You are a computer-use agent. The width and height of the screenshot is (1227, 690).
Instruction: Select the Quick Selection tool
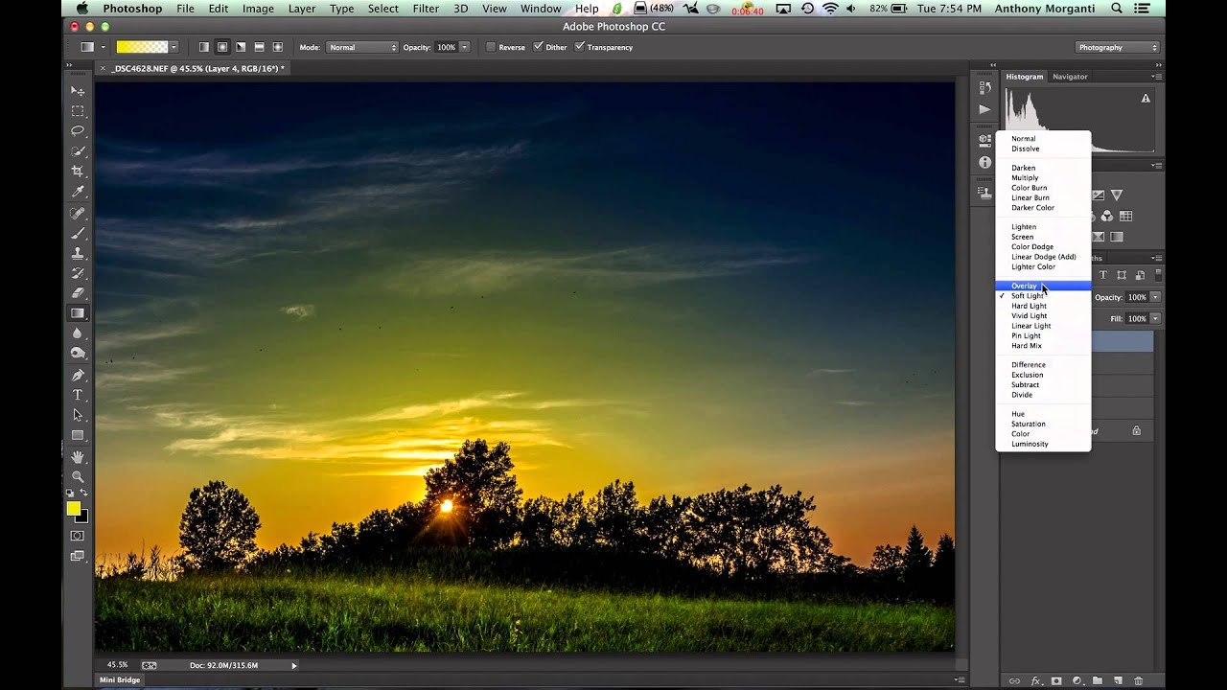[x=78, y=151]
